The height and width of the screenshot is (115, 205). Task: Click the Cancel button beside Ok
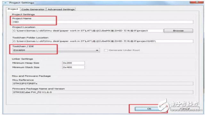coord(185,109)
